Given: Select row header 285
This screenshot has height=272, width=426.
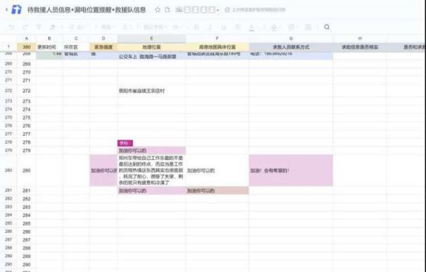Looking at the screenshot, I should [9, 223].
